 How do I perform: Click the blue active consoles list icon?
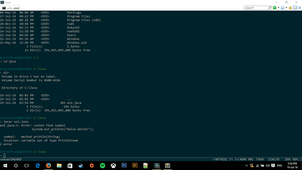coord(282,8)
